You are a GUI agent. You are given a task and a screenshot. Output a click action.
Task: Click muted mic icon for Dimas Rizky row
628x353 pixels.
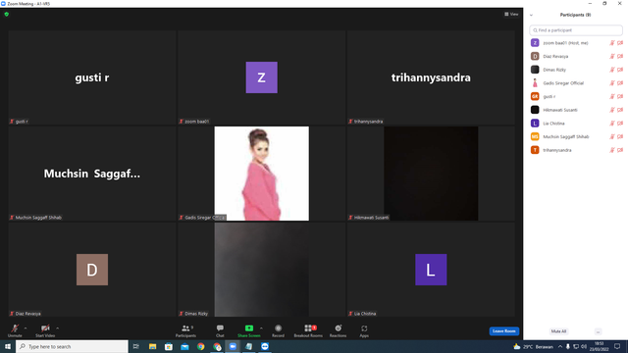point(612,70)
